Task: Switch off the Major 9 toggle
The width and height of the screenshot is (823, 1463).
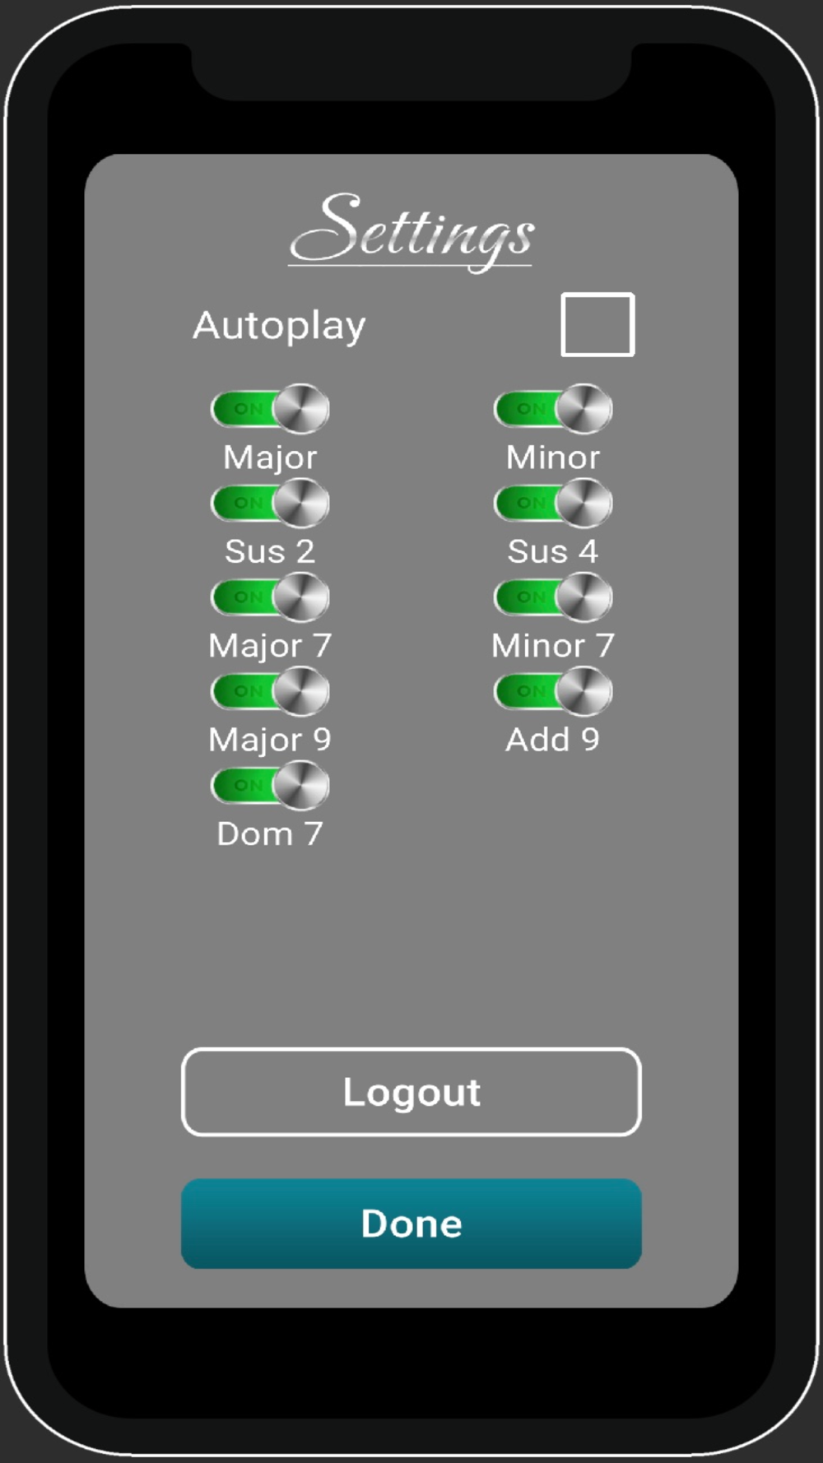Action: tap(270, 691)
